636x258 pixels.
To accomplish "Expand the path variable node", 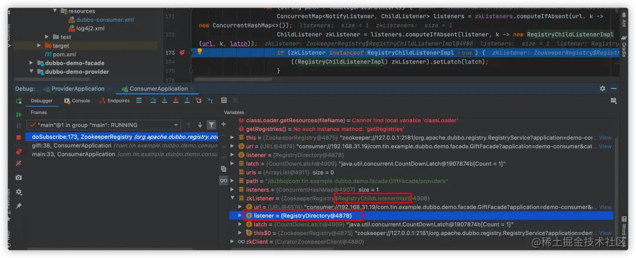I will (233, 181).
